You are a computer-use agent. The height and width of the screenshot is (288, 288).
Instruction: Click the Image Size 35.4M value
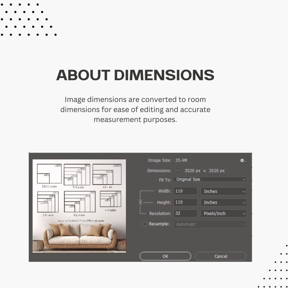pyautogui.click(x=181, y=160)
